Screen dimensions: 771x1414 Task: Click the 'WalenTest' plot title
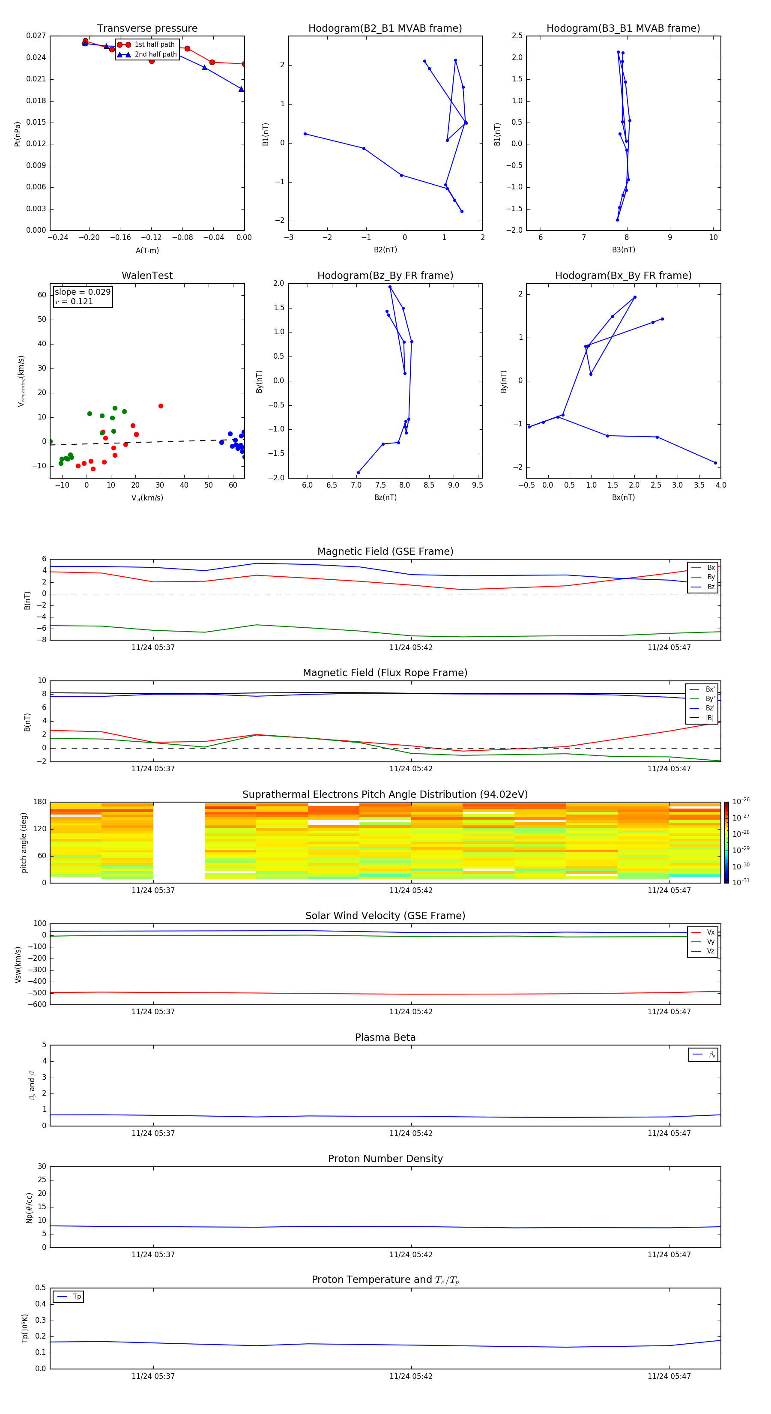coord(147,276)
